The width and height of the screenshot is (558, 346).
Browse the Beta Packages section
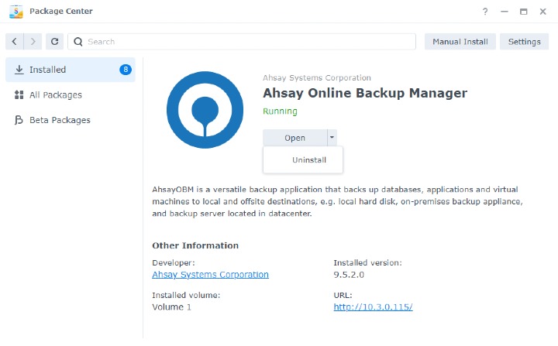point(60,120)
